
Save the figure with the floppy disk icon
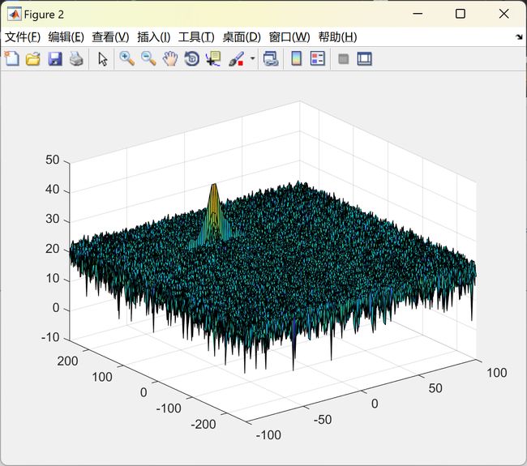tap(55, 59)
